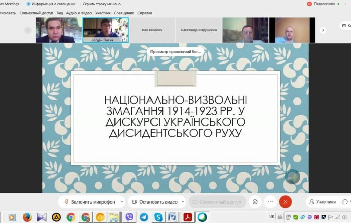Viewport: 351px width, 223px height.
Task: Toggle the Участники participants panel
Action: [322, 202]
